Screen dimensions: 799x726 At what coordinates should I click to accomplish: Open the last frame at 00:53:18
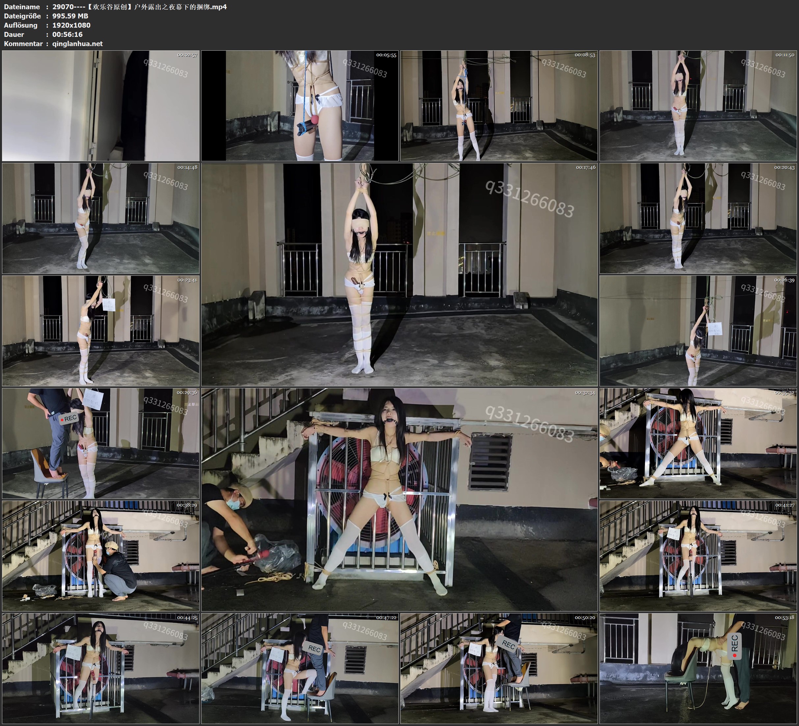pyautogui.click(x=698, y=668)
